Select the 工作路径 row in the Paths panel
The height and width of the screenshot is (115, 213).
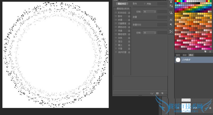tap(194, 60)
